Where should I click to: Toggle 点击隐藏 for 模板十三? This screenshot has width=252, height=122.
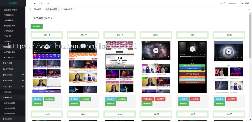[x=85, y=99]
